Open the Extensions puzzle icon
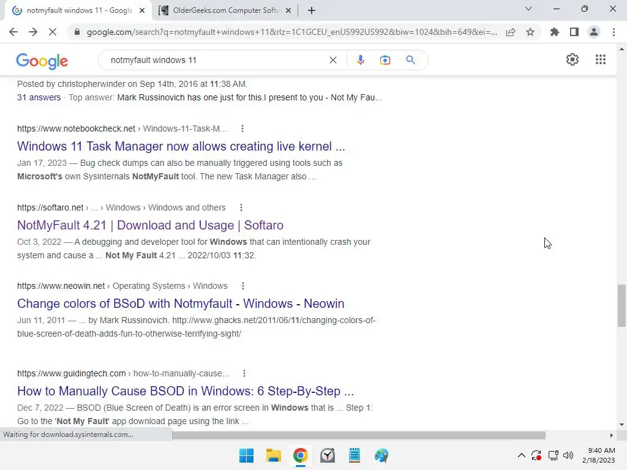Image resolution: width=627 pixels, height=470 pixels. 555,32
